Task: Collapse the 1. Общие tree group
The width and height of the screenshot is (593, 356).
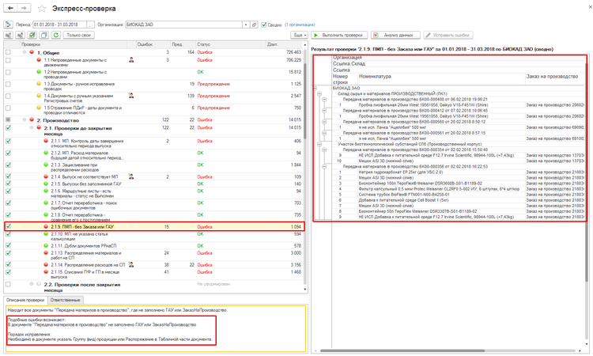Action: click(25, 52)
